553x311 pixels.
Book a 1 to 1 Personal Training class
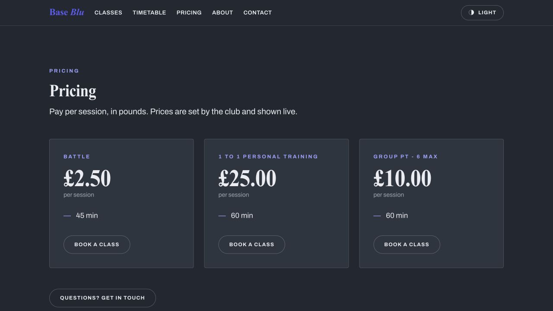(x=252, y=244)
